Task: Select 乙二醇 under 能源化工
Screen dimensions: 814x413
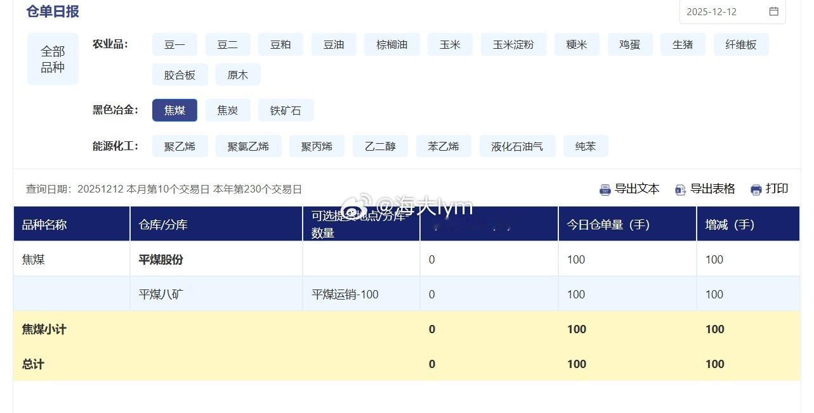Action: point(379,146)
